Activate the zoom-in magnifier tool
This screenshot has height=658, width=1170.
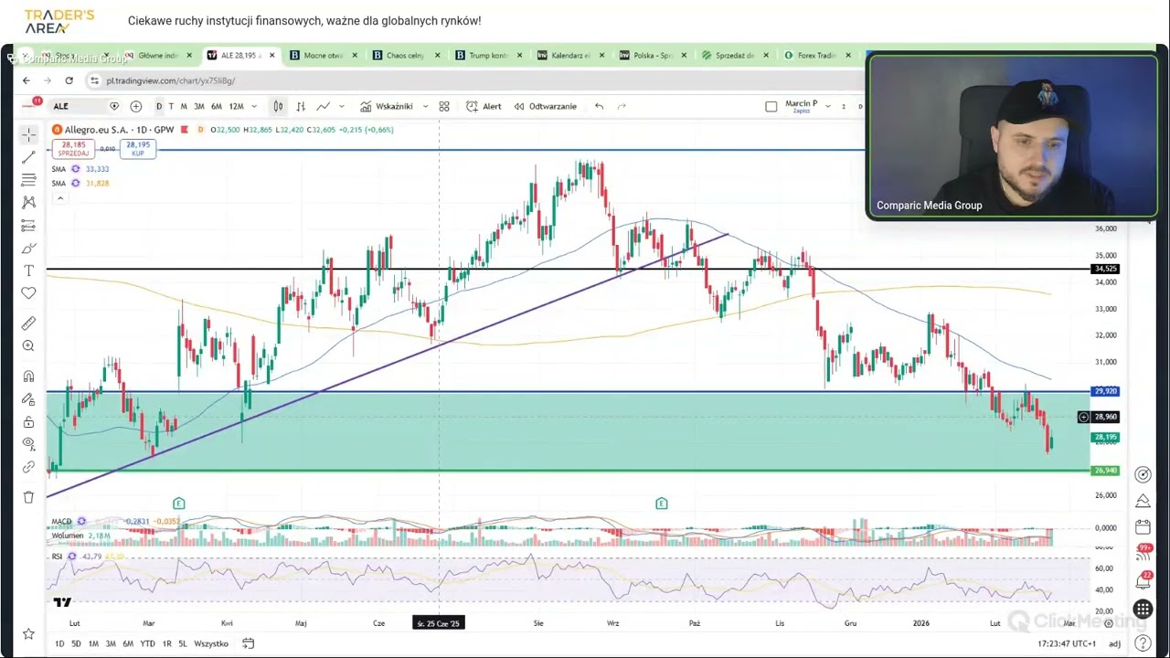pos(28,345)
